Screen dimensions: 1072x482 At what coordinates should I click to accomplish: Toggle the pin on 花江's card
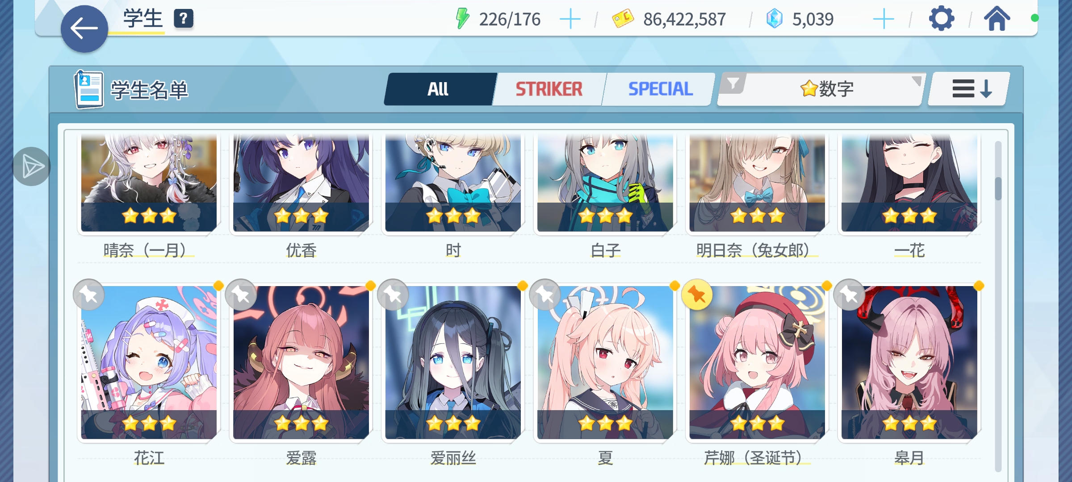(x=88, y=295)
